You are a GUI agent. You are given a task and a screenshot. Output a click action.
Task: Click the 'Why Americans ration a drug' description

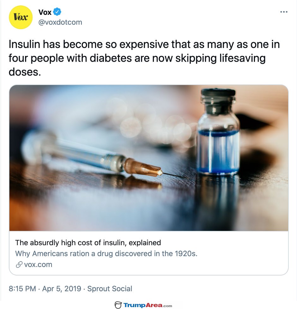(106, 254)
